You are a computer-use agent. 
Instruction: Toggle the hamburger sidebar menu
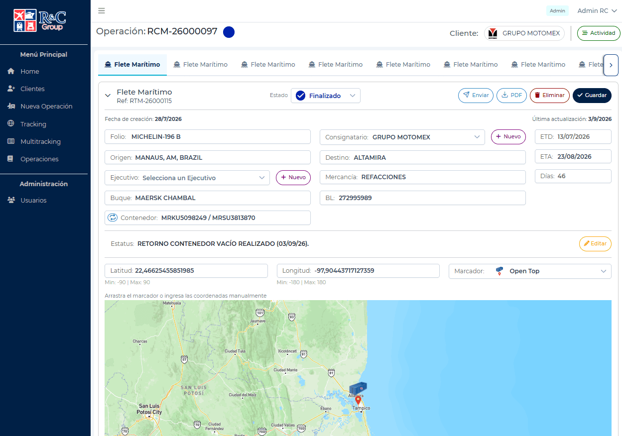pos(102,10)
